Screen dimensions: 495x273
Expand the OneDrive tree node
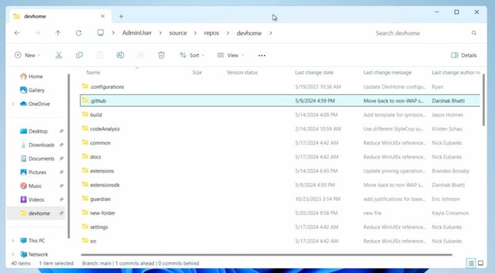click(x=13, y=103)
